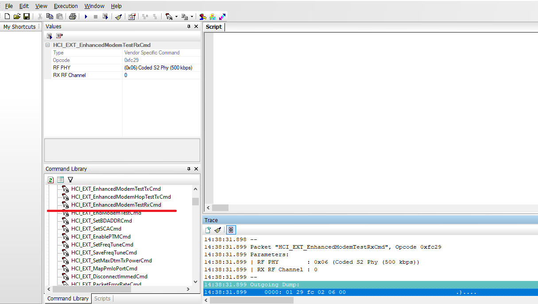Click the Script pane horizontal scrollbar left arrow
This screenshot has width=538, height=304.
[209, 208]
